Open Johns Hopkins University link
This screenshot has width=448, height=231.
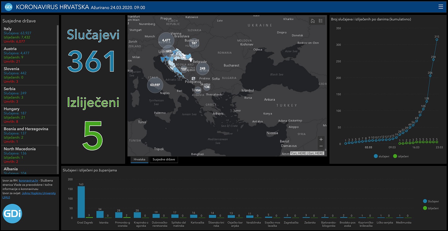point(39,193)
